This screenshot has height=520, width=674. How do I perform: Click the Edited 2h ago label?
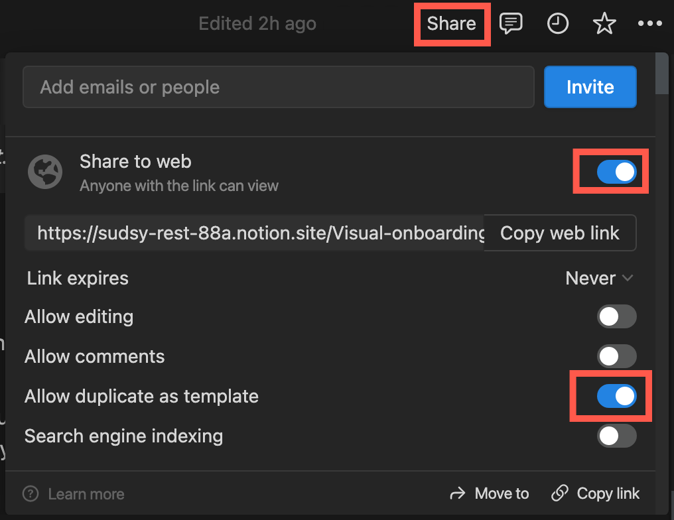pos(257,23)
